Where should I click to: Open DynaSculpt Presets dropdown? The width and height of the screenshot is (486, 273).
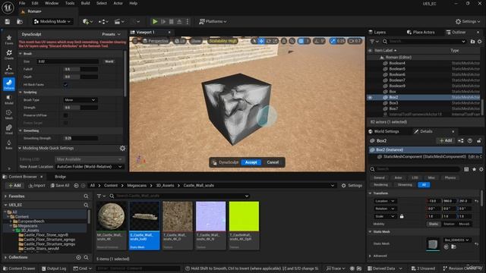click(111, 34)
